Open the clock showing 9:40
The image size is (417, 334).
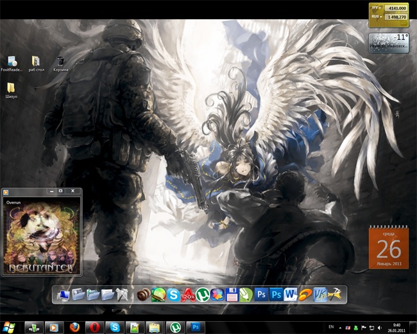click(396, 328)
